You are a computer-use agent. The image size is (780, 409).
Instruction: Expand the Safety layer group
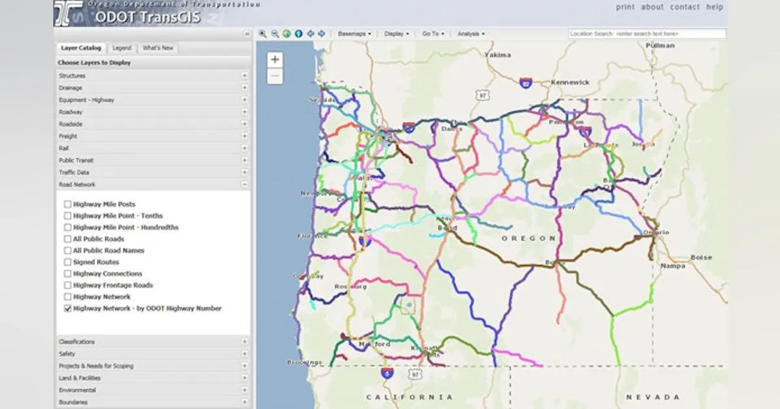(x=244, y=354)
